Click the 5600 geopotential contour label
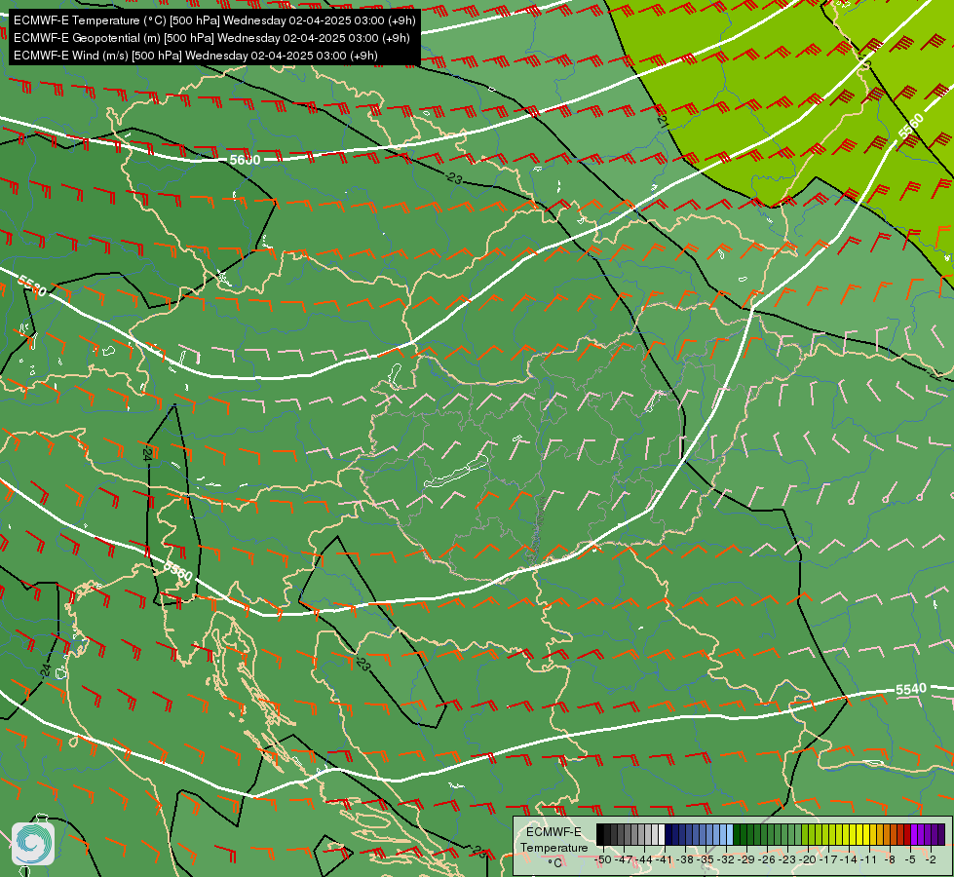Viewport: 954px width, 877px height. (x=245, y=160)
